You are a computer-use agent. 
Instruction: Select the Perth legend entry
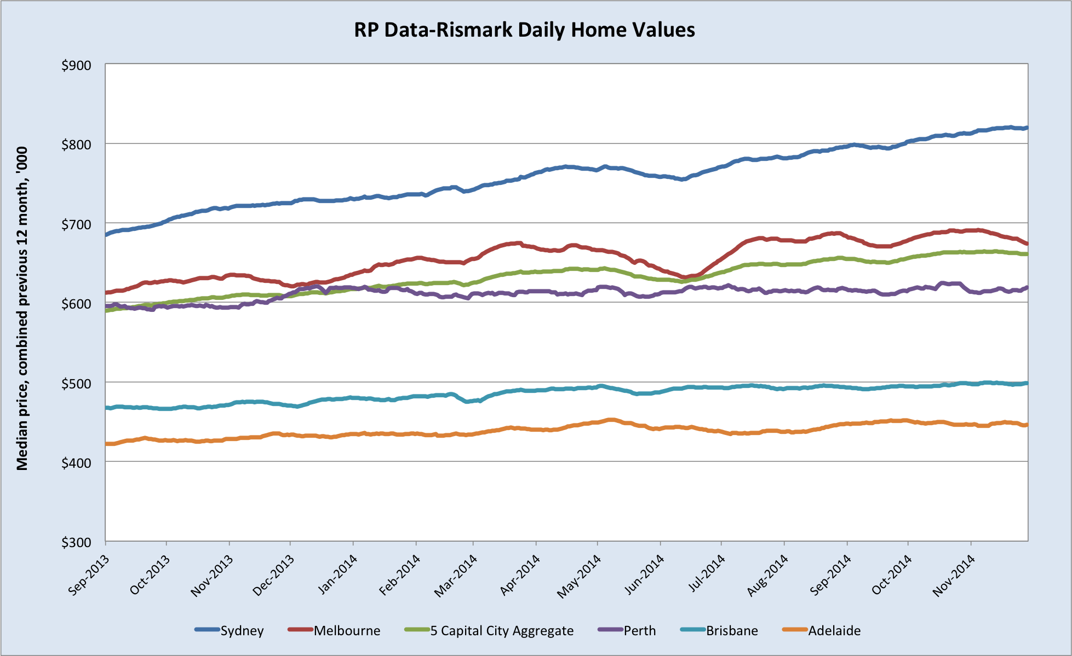640,631
